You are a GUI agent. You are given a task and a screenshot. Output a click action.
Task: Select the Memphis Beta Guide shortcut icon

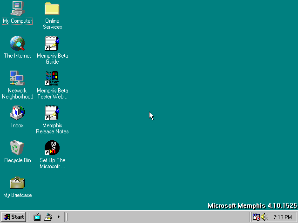point(52,43)
